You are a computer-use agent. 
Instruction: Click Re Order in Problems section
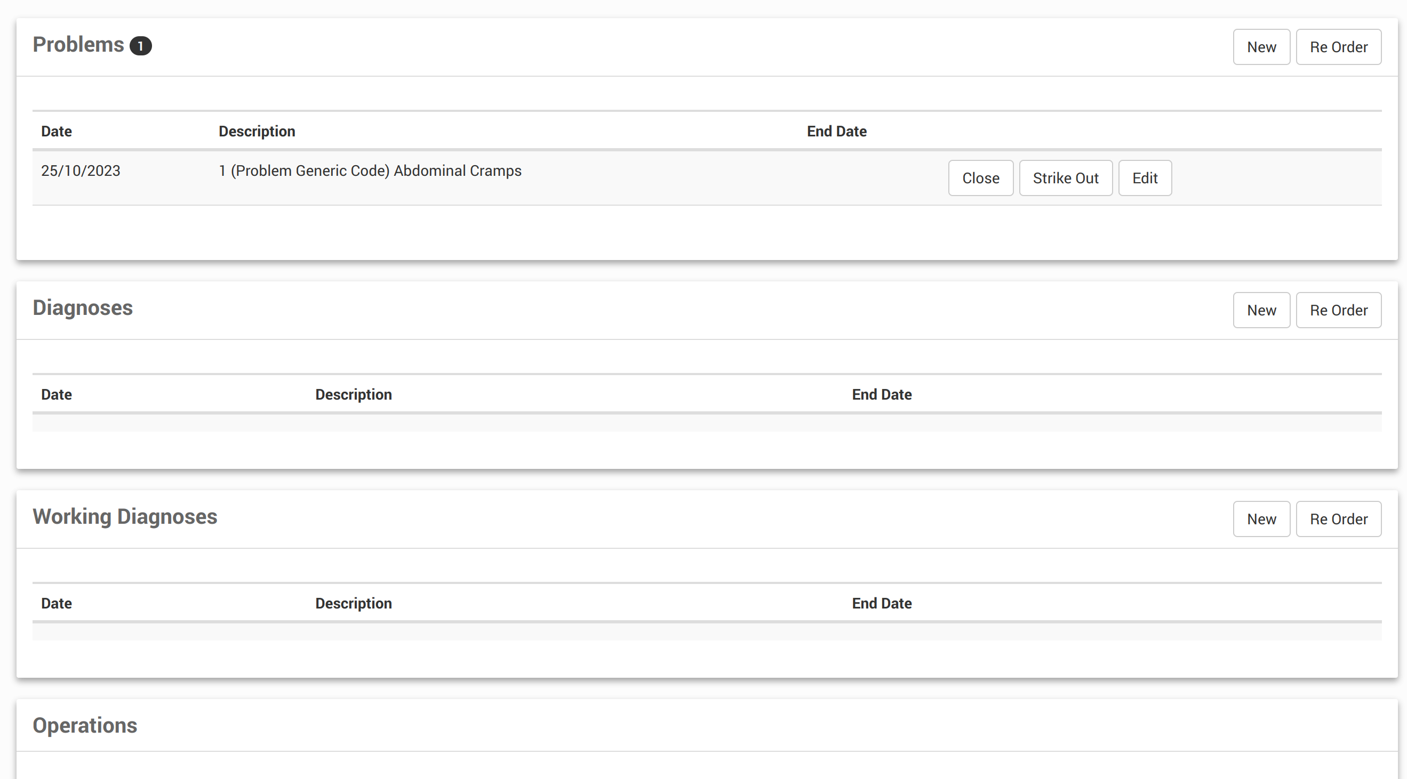[1338, 47]
